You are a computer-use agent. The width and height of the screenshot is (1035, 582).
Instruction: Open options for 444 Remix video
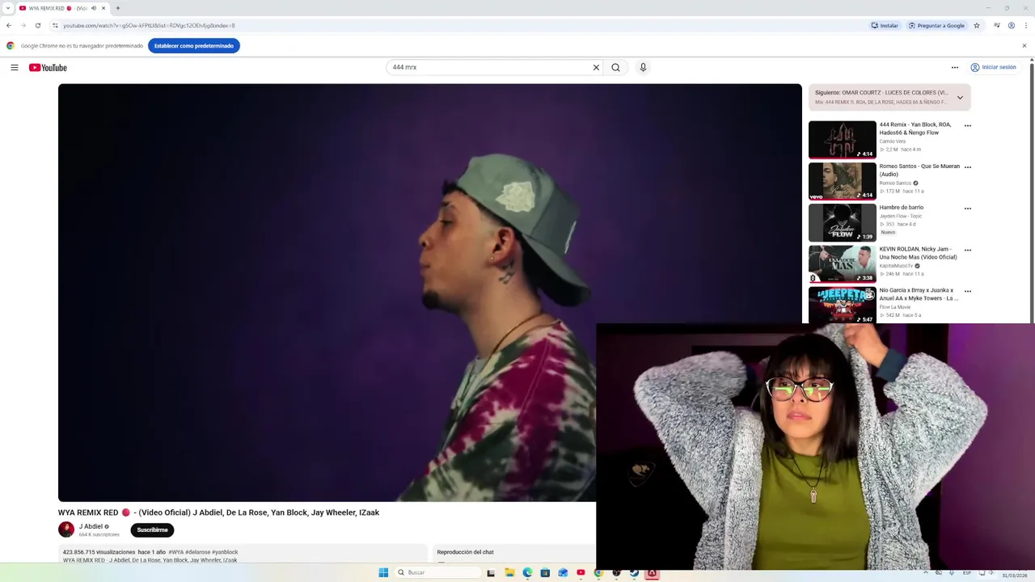click(968, 125)
